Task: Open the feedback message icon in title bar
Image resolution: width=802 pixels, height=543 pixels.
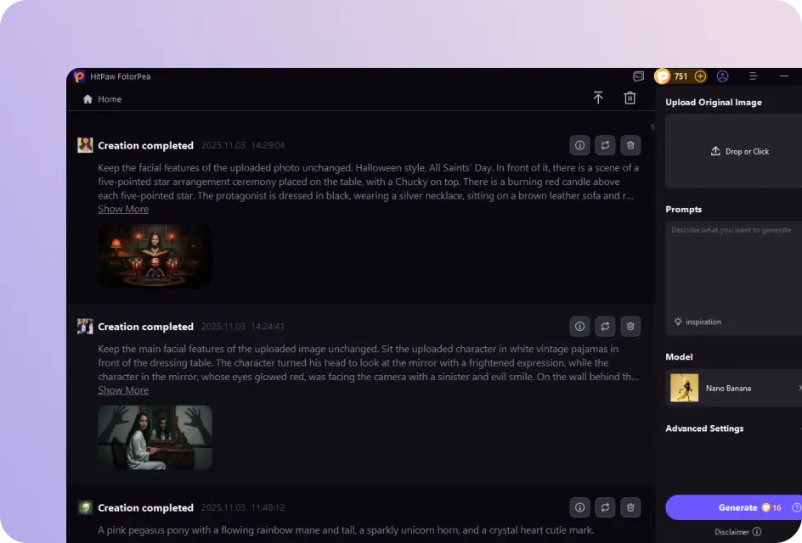Action: point(639,76)
